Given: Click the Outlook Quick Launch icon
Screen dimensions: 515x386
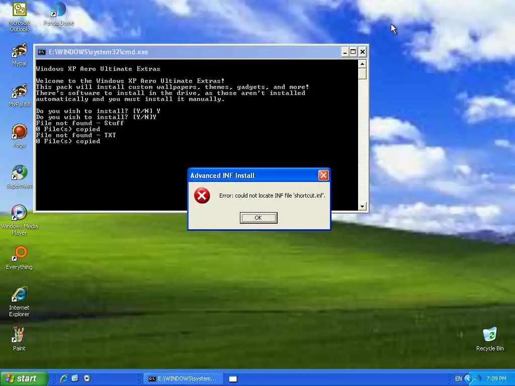Looking at the screenshot, I should (75, 378).
